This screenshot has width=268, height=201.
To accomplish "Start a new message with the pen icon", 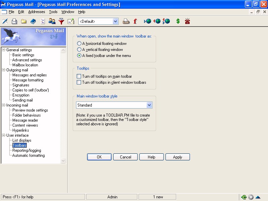I will pyautogui.click(x=5, y=21).
